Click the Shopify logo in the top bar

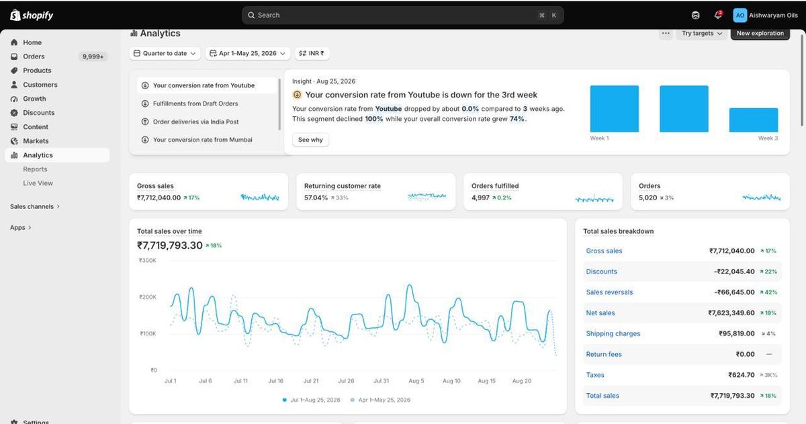point(32,15)
